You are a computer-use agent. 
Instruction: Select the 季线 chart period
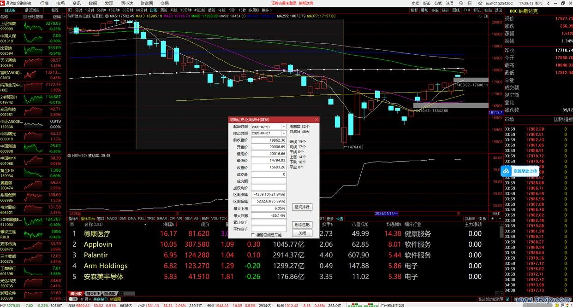pyautogui.click(x=211, y=10)
